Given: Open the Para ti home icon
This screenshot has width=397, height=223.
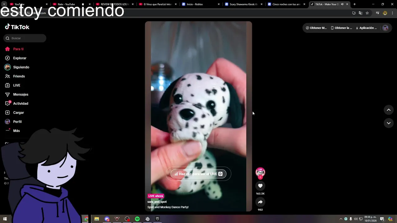Looking at the screenshot, I should [x=7, y=49].
